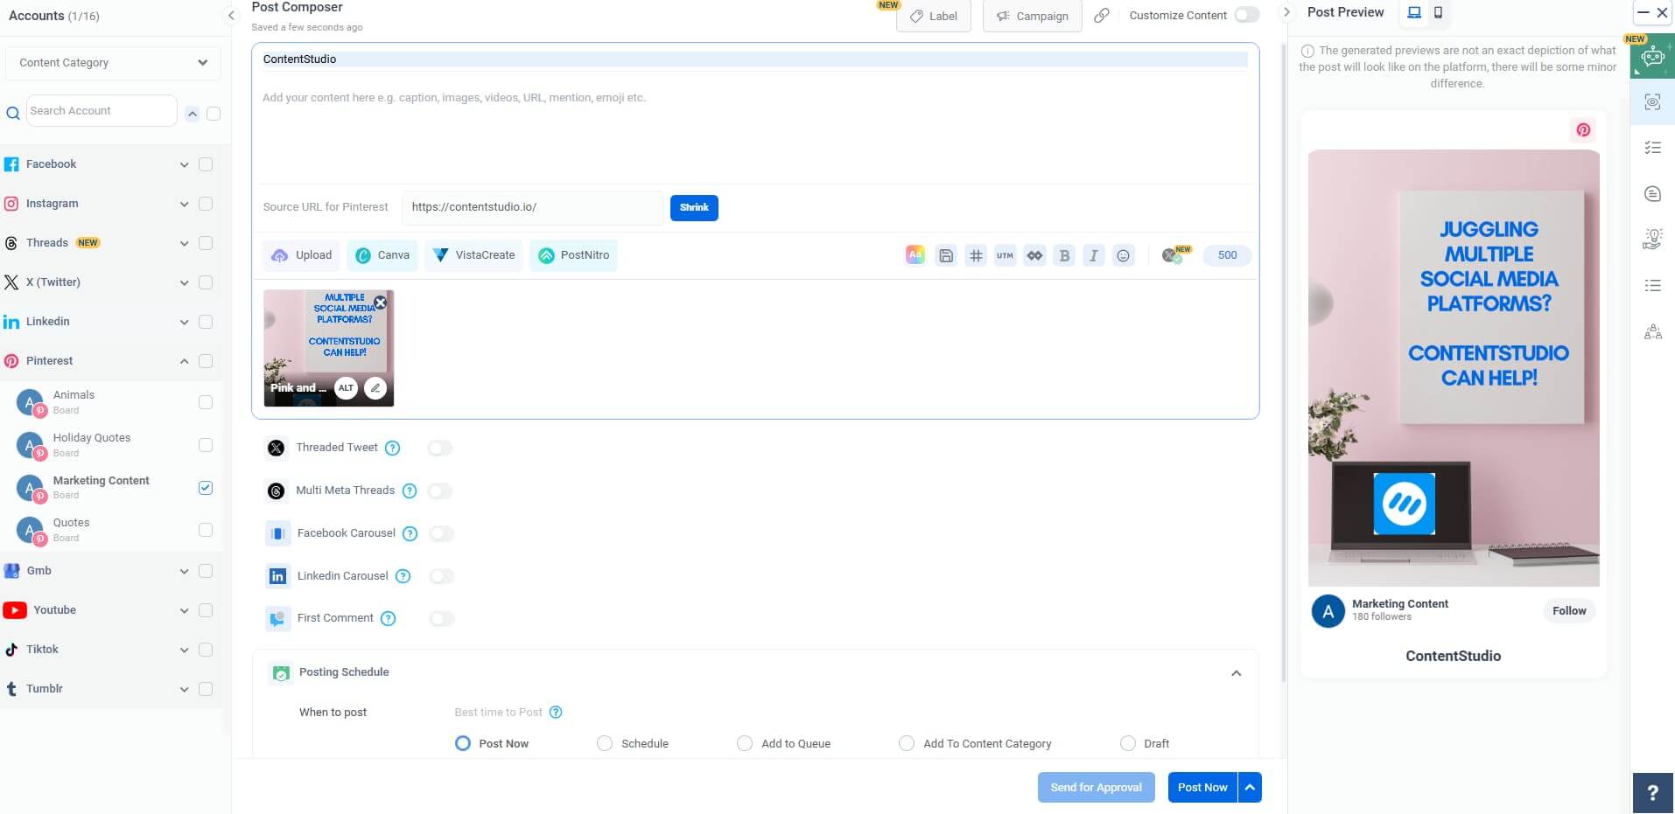Expand the Threads accounts list
Image resolution: width=1675 pixels, height=814 pixels.
click(185, 243)
